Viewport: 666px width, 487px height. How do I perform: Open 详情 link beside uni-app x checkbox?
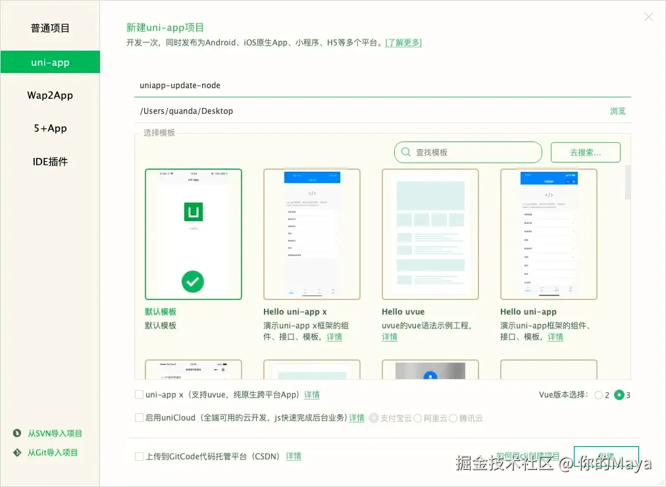click(312, 394)
